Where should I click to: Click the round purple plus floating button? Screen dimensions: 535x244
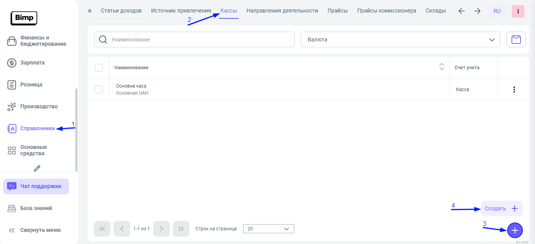(515, 231)
